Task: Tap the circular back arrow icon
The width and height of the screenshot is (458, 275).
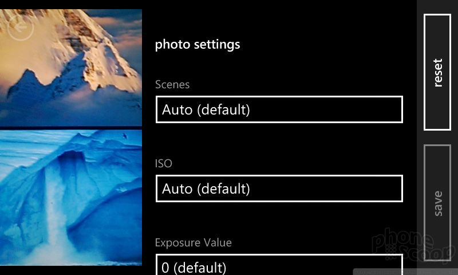Action: click(x=21, y=27)
